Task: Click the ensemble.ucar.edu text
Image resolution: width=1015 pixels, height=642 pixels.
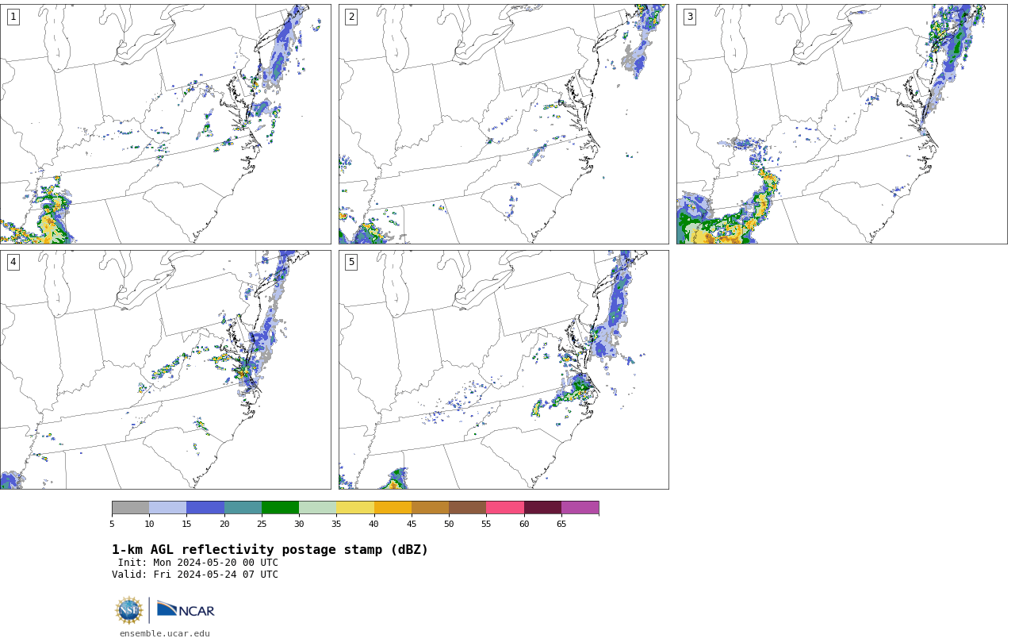Action: (x=165, y=633)
